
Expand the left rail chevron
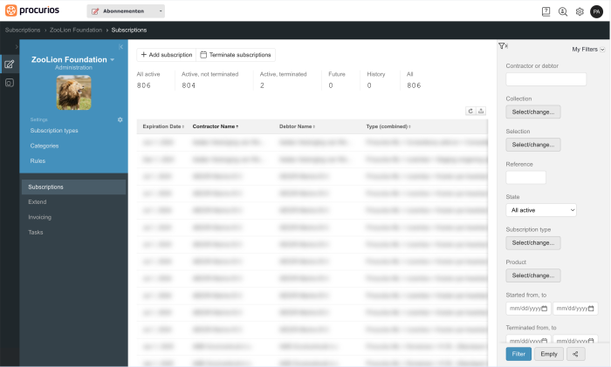click(x=17, y=47)
